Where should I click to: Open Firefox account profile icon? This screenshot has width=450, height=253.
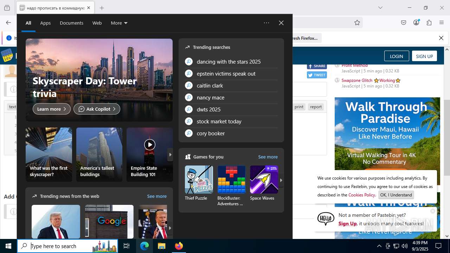(416, 22)
